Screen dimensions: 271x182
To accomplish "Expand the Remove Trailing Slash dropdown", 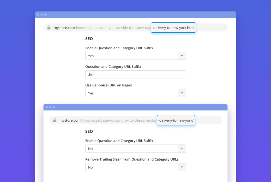I will point(135,167).
